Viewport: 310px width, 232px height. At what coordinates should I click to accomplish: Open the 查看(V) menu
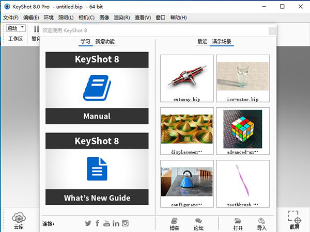coord(143,18)
